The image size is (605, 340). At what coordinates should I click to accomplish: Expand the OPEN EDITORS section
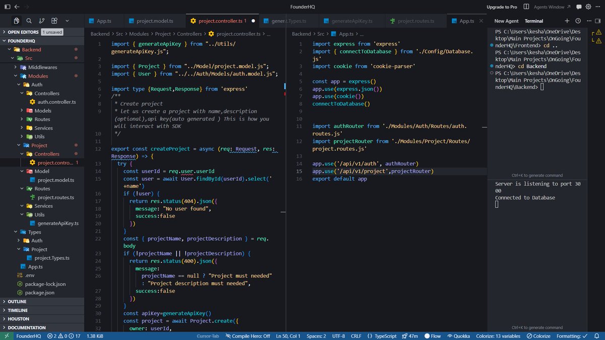(x=42, y=32)
